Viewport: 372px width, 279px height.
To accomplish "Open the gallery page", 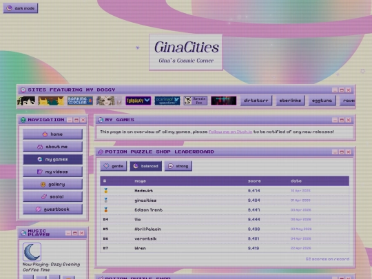I will click(x=52, y=185).
